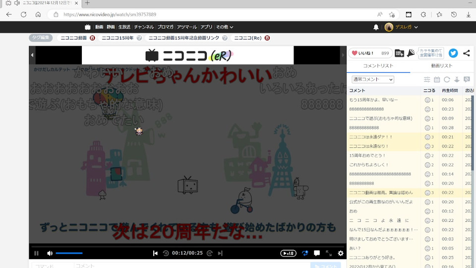Toggle comment list auto-scroll icon
The image size is (476, 268).
point(457,79)
